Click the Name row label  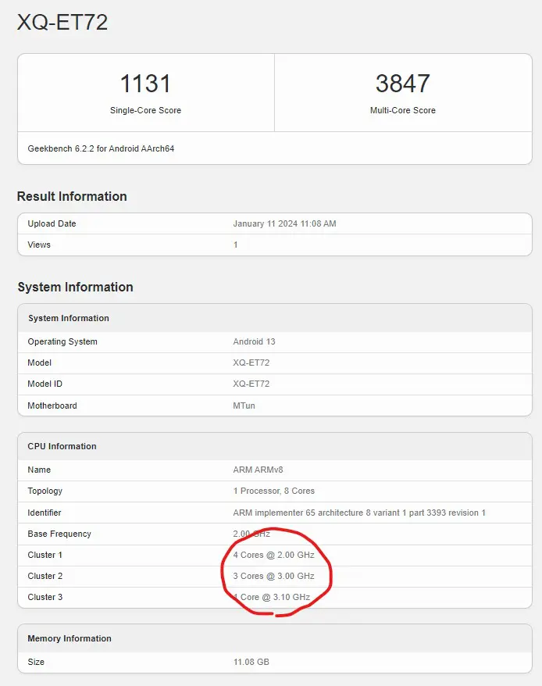tap(39, 470)
